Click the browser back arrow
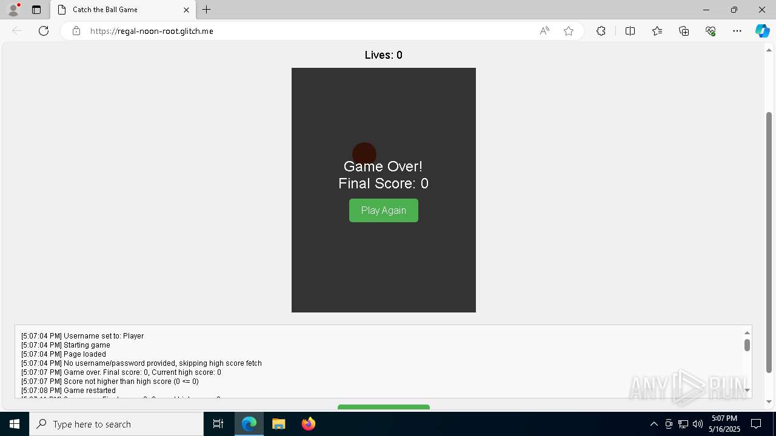The height and width of the screenshot is (436, 776). pyautogui.click(x=17, y=31)
